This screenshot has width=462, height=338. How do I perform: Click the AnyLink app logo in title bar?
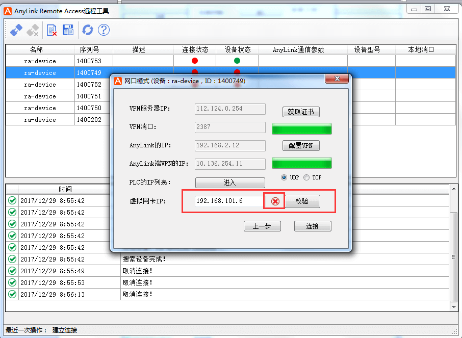8,11
